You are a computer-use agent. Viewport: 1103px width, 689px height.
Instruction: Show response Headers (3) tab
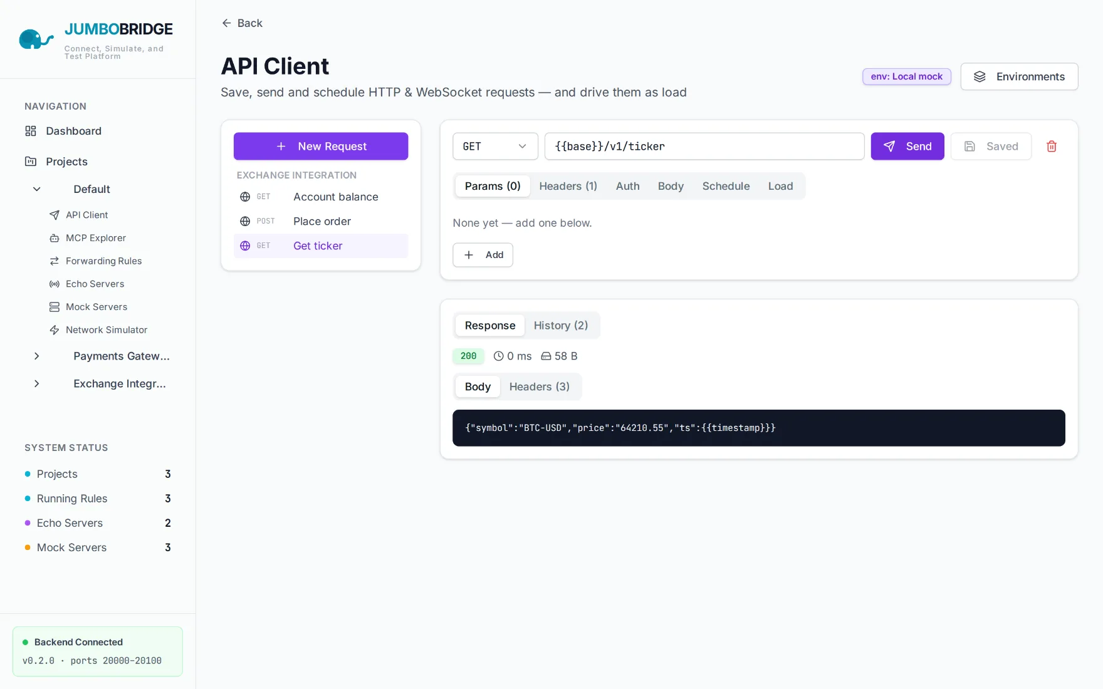[539, 387]
